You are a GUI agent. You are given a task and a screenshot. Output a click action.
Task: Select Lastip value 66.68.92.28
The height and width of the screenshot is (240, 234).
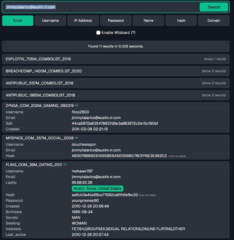(x=82, y=183)
